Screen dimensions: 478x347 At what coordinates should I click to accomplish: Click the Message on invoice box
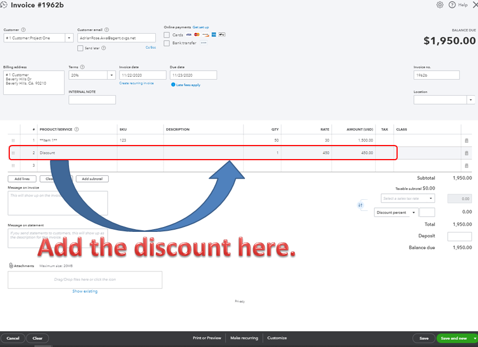[x=58, y=203]
